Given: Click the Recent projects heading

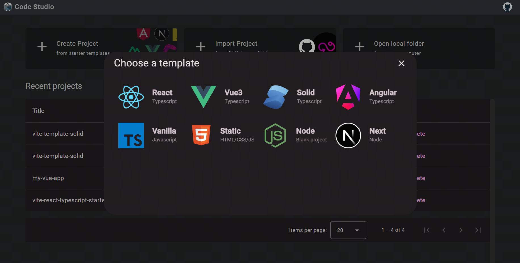Looking at the screenshot, I should click(54, 86).
